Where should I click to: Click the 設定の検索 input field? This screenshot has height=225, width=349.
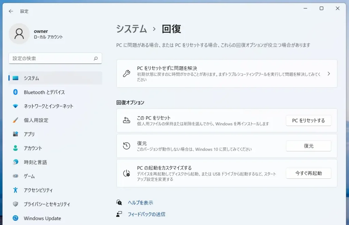pyautogui.click(x=51, y=58)
